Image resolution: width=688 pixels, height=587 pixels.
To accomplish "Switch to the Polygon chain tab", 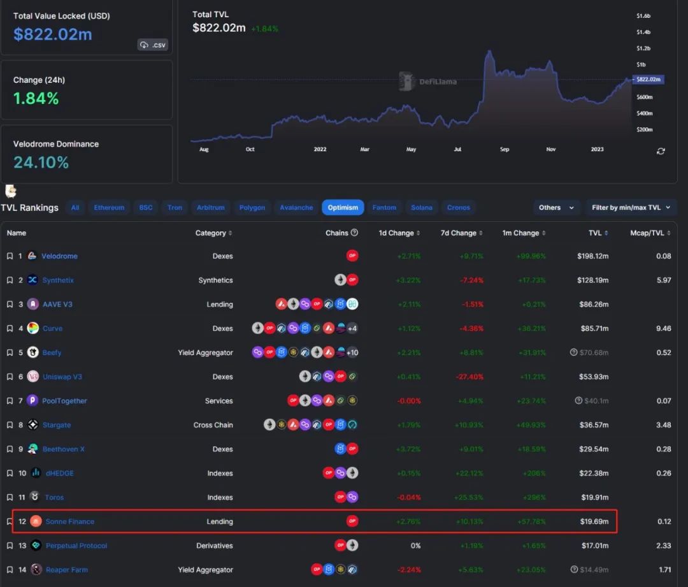I will [x=252, y=207].
